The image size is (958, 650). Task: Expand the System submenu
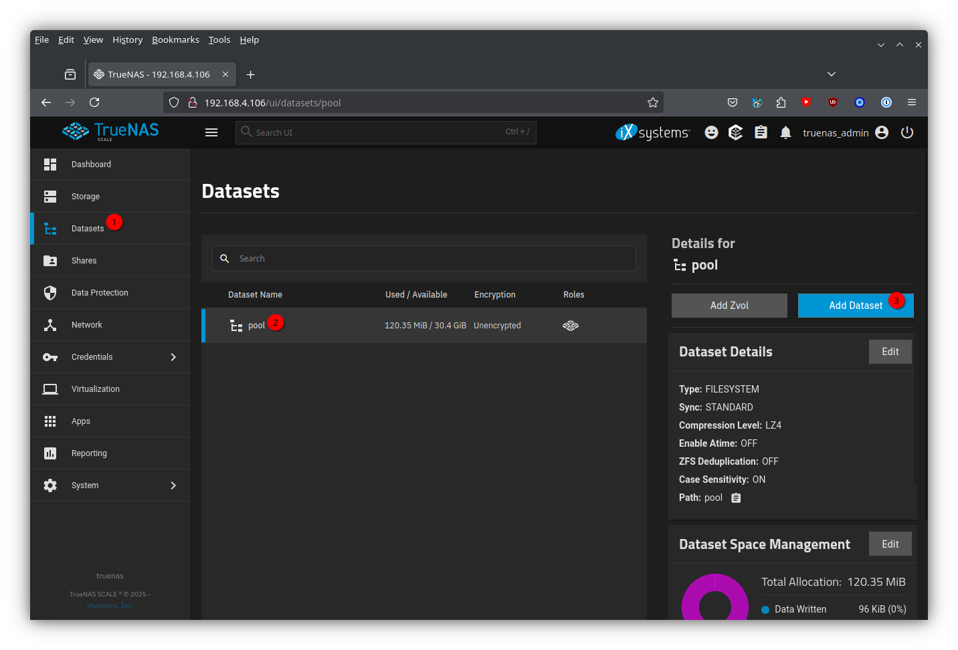[x=173, y=485]
